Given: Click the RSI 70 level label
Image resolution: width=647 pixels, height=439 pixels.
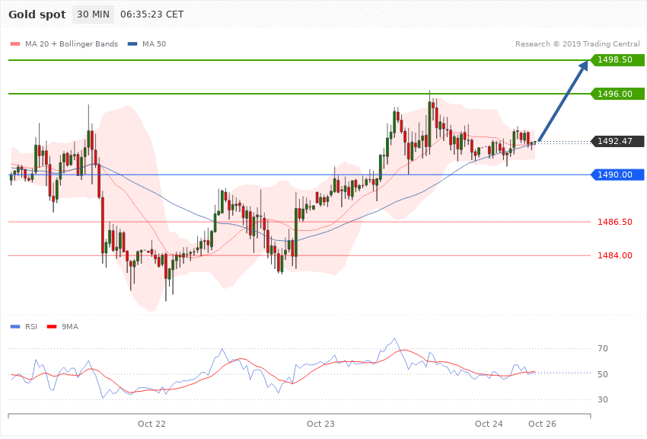Looking at the screenshot, I should pyautogui.click(x=603, y=348).
